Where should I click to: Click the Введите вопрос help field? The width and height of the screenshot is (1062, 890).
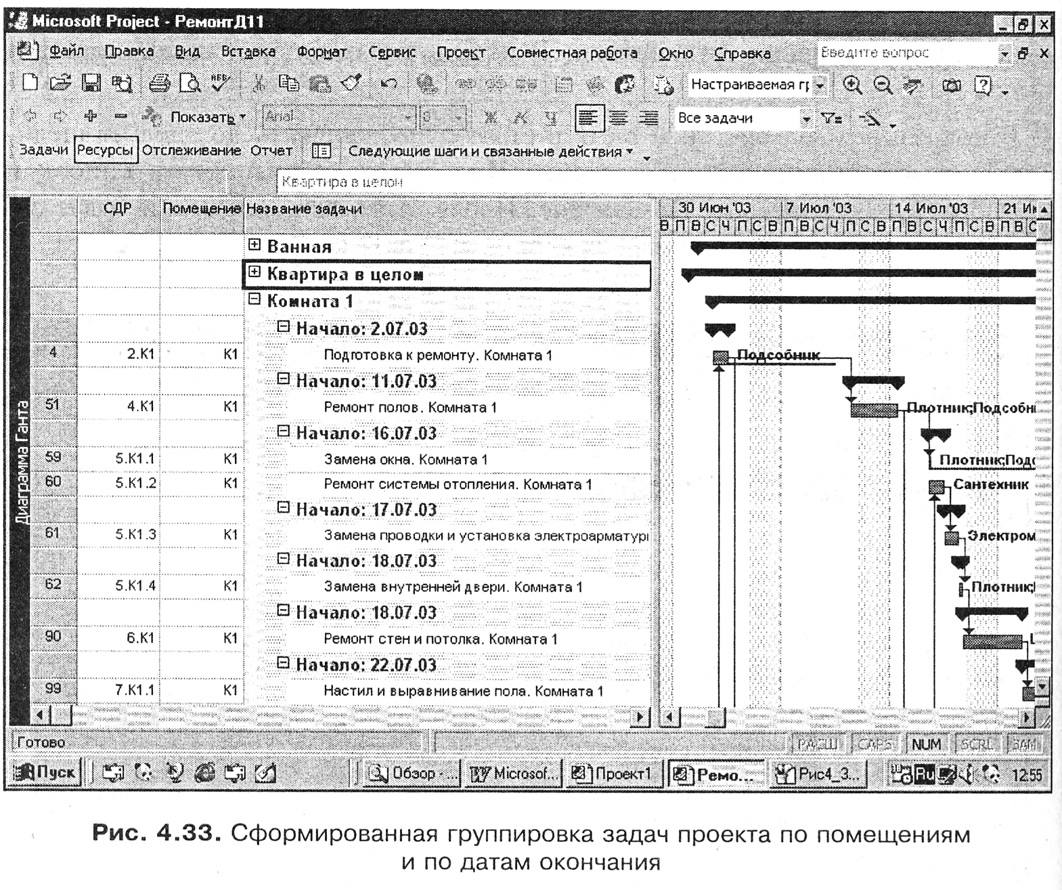(x=908, y=52)
